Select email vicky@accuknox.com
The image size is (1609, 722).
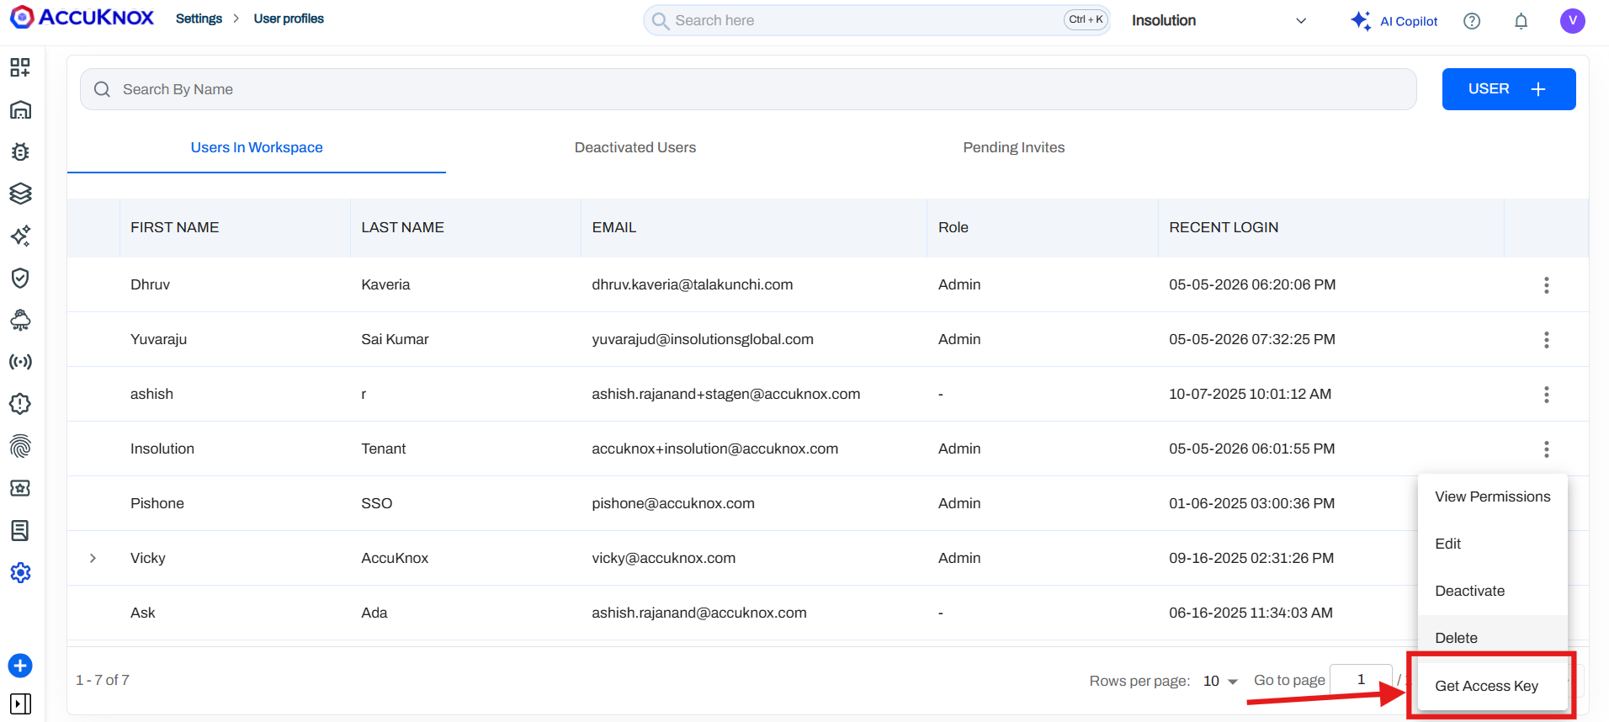coord(663,558)
